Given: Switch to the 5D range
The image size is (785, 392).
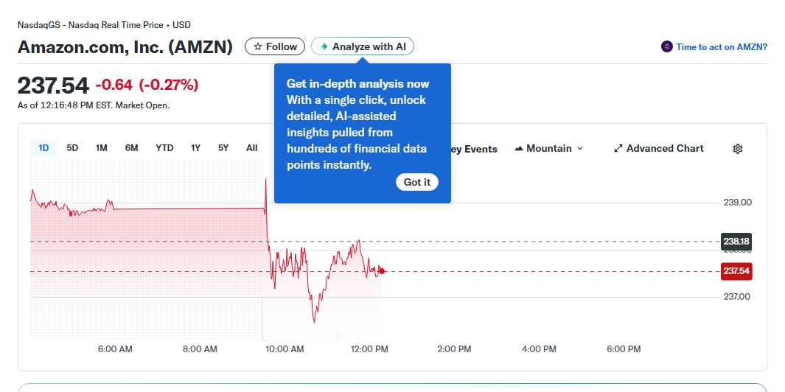Looking at the screenshot, I should pos(72,148).
